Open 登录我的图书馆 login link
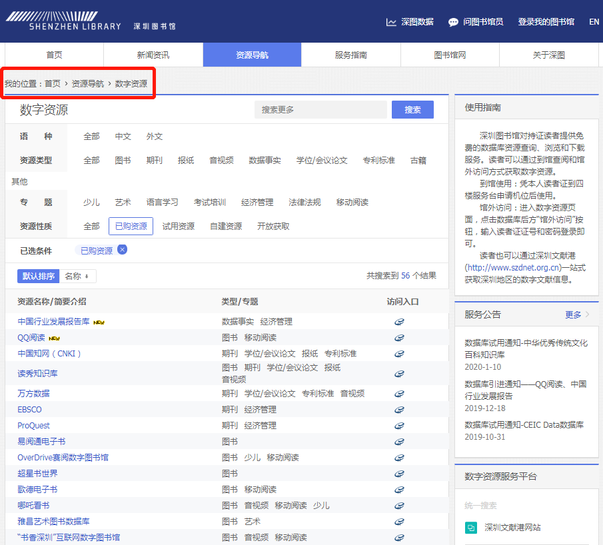 click(546, 22)
